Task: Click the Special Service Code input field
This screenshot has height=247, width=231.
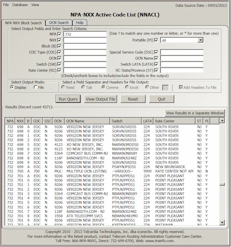Action: [x=182, y=52]
